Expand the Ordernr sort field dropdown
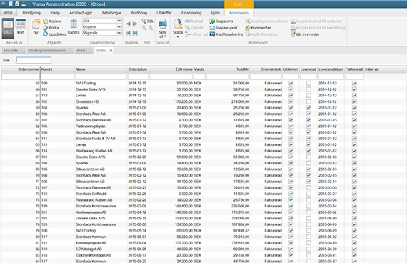The height and width of the screenshot is (263, 407). tap(119, 26)
